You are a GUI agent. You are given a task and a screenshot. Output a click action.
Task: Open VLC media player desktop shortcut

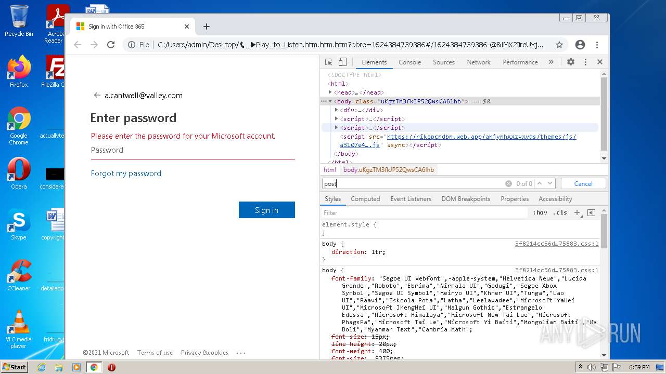[x=19, y=329]
